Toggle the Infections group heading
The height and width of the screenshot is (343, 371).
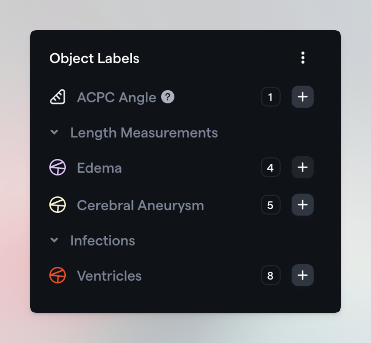[103, 241]
